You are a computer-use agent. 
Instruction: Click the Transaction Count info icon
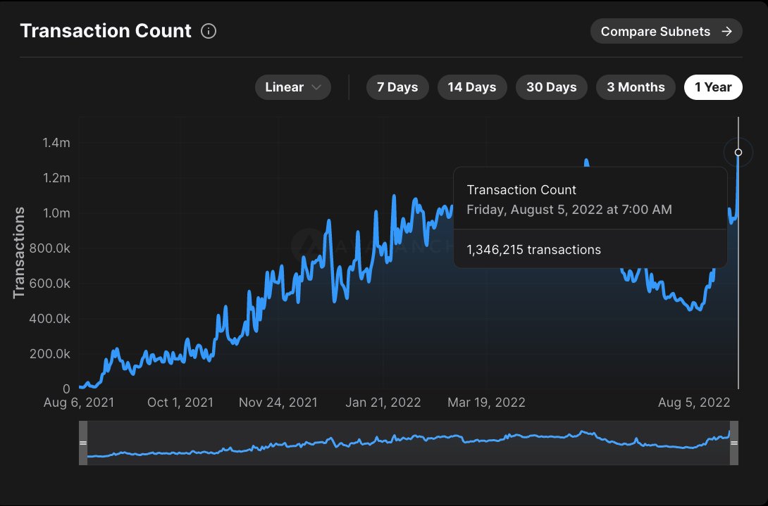(208, 31)
